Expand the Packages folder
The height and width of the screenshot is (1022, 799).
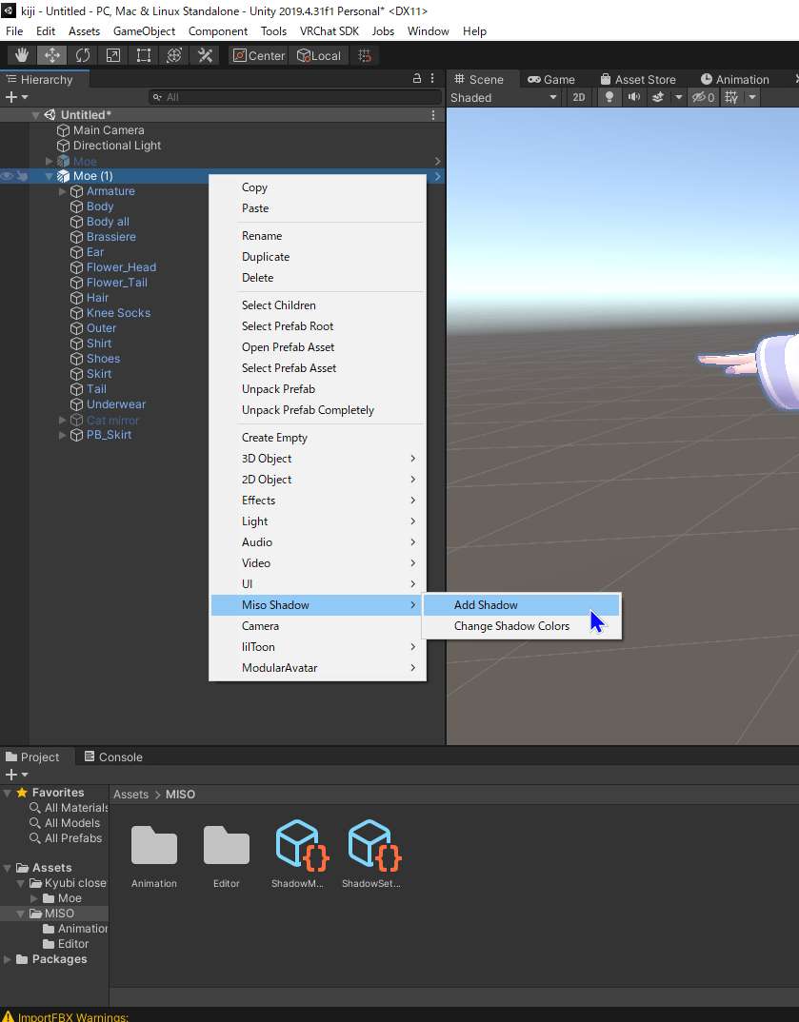click(x=8, y=959)
